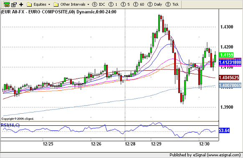Click the 12/25 date axis label
The width and height of the screenshot is (243, 158).
click(48, 144)
